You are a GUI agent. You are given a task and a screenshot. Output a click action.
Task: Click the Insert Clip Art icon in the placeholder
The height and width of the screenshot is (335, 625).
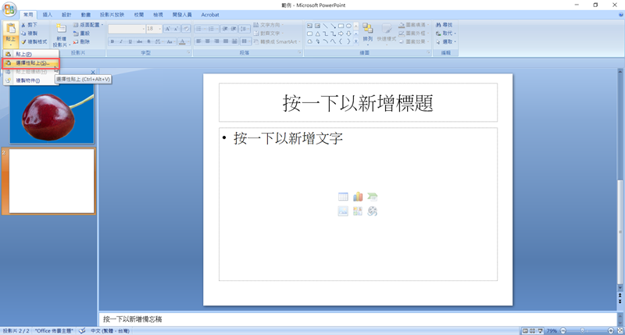pos(358,211)
